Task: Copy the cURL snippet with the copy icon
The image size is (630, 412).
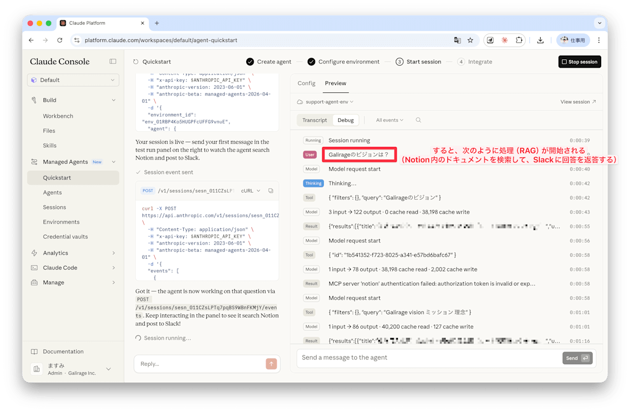Action: pyautogui.click(x=271, y=191)
